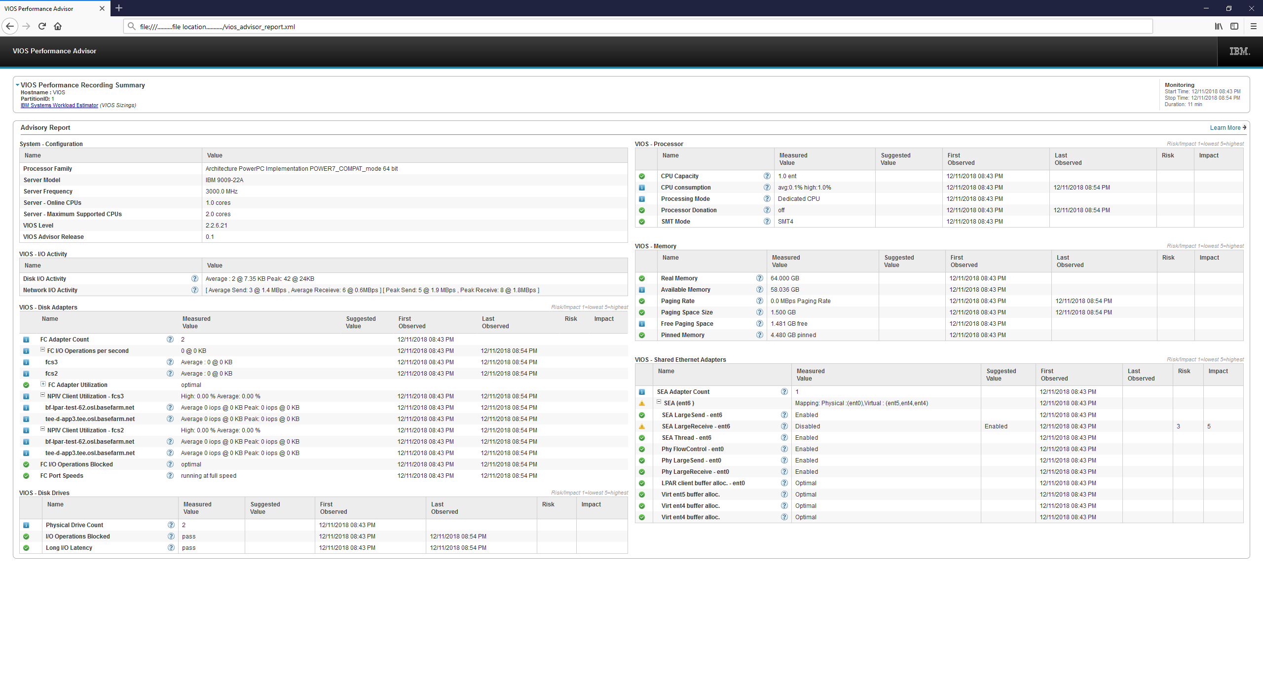Open help icon for Pinned Memory
The width and height of the screenshot is (1263, 691).
click(759, 335)
